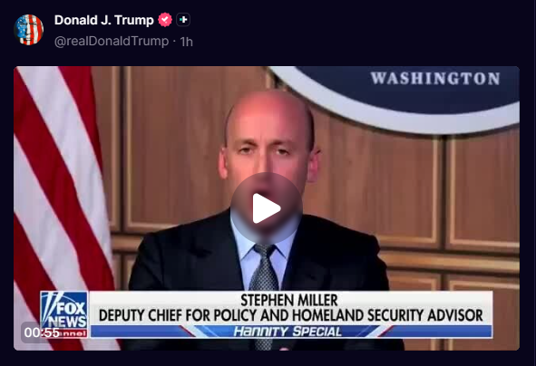Image resolution: width=536 pixels, height=366 pixels.
Task: Click the Fox News channel logo in the video
Action: point(63,314)
